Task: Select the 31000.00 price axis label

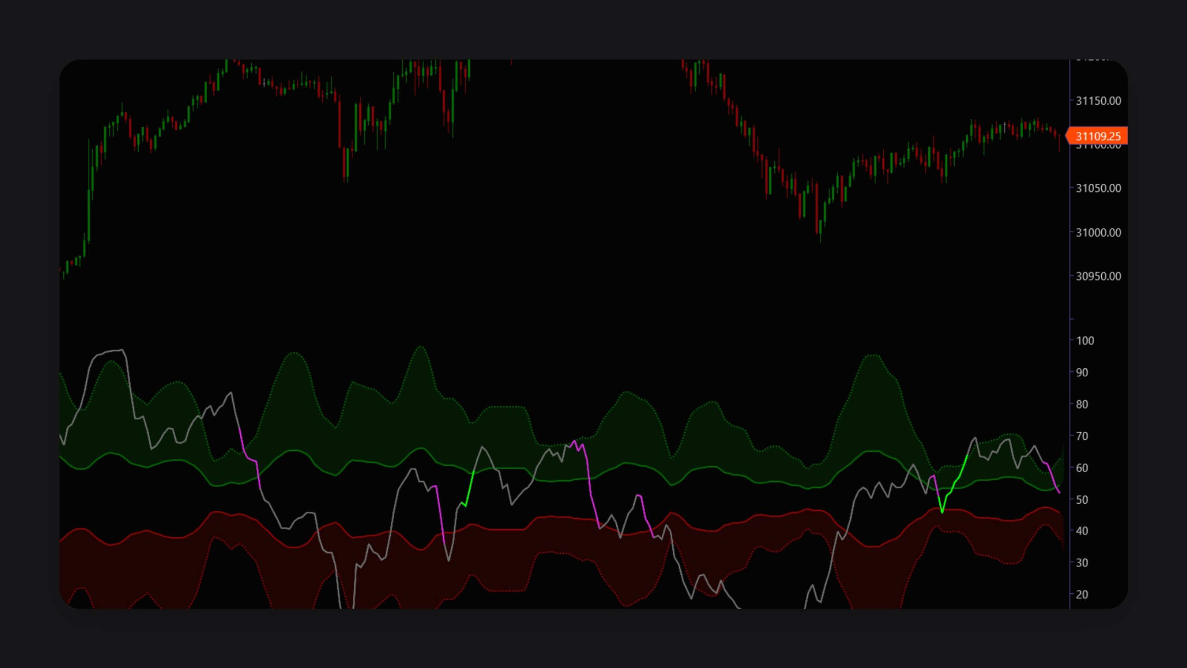Action: coord(1098,232)
